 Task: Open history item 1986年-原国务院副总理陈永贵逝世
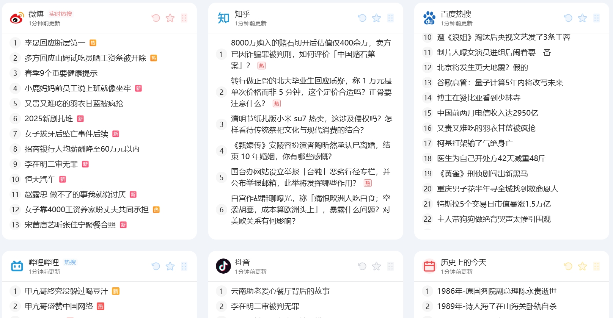pyautogui.click(x=497, y=291)
